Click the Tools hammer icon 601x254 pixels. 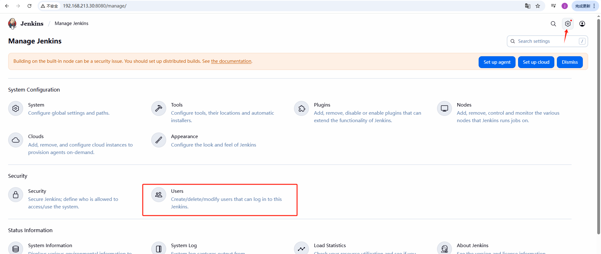tap(159, 108)
